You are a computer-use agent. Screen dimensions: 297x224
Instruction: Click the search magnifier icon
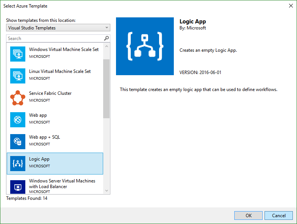pos(106,39)
